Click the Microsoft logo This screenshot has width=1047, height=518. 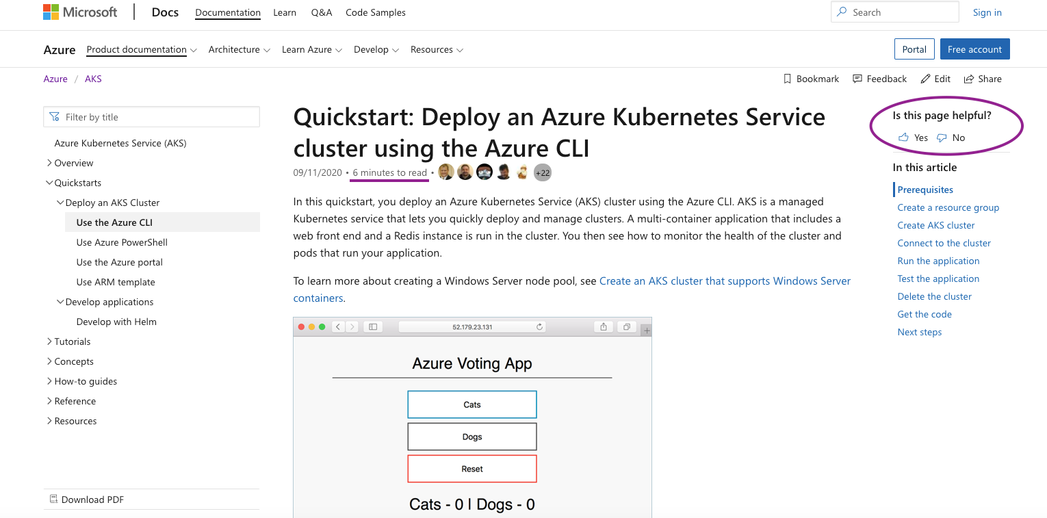[x=80, y=12]
